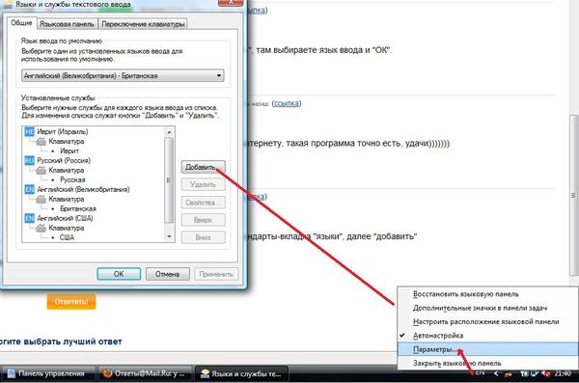
Task: Click the Вниз button
Action: pos(203,237)
